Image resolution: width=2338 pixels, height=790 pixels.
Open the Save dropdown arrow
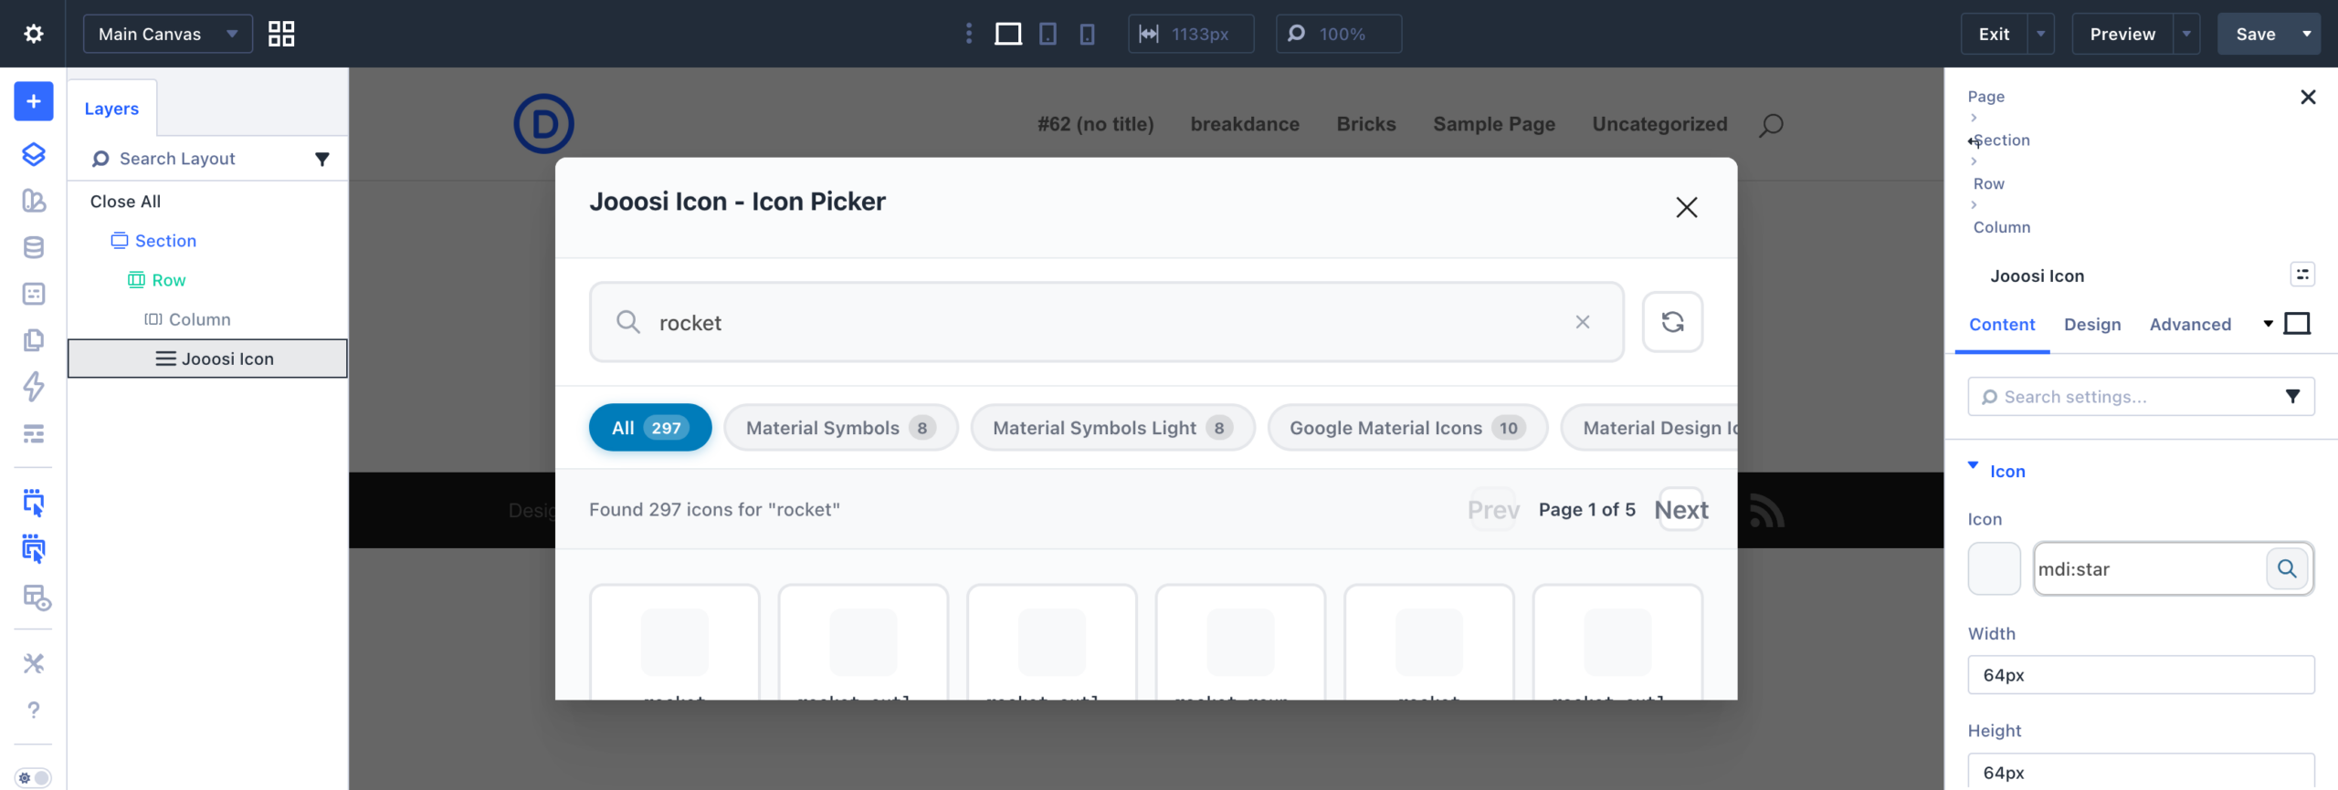pyautogui.click(x=2307, y=34)
